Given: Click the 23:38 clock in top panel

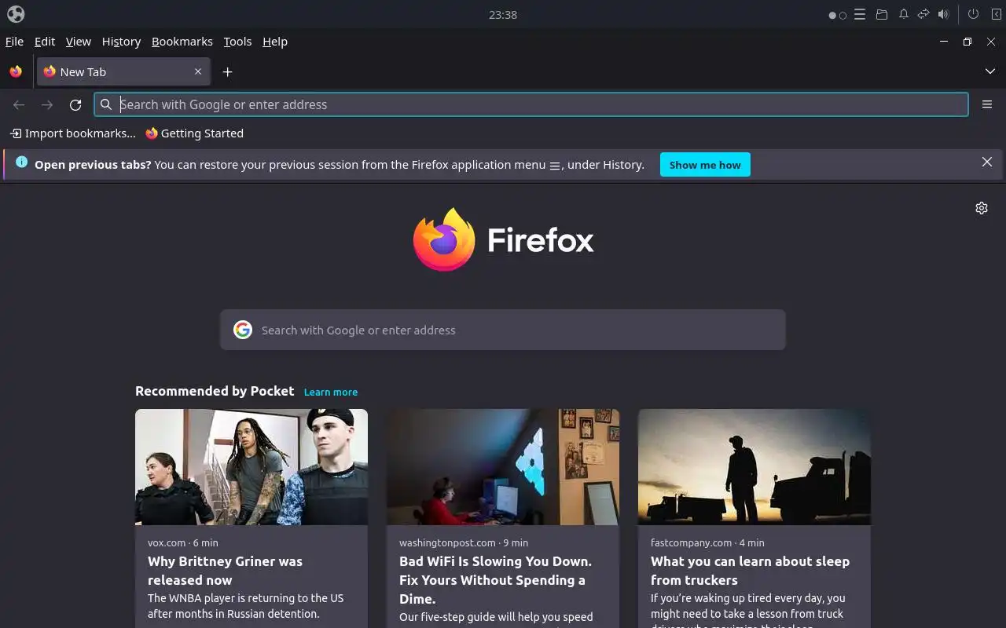Looking at the screenshot, I should (503, 14).
